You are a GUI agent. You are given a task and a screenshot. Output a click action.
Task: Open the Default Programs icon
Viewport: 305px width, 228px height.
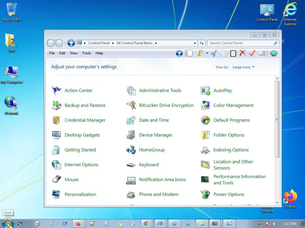click(x=206, y=120)
